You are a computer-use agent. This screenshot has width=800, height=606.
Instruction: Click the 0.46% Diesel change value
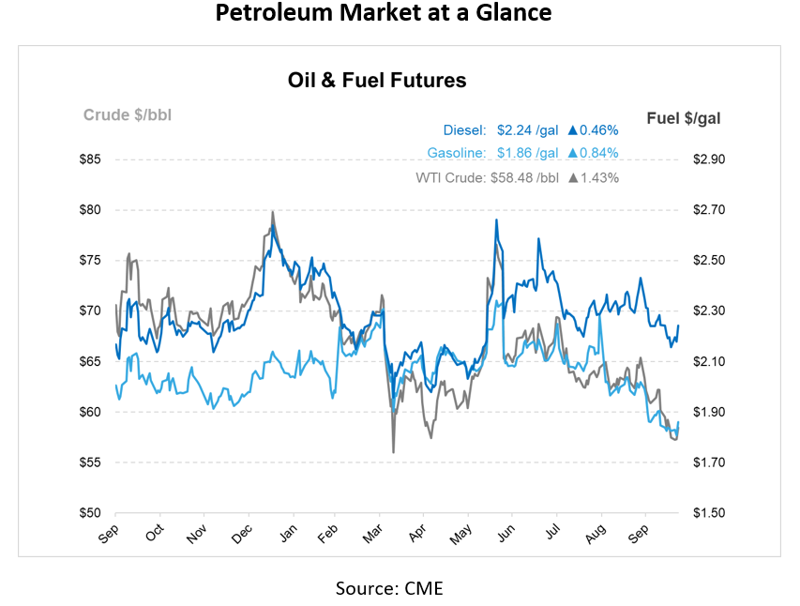tap(599, 130)
